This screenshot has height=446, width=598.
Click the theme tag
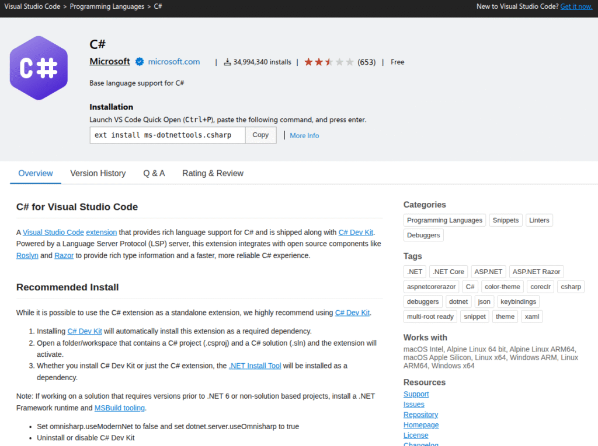505,316
